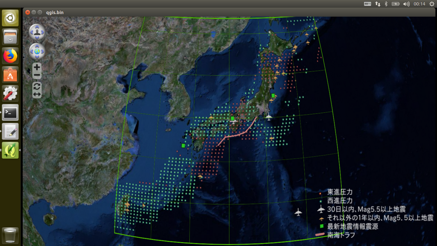This screenshot has height=246, width=437.
Task: Click the 最新地震情報震源 legend entry
Action: click(353, 226)
